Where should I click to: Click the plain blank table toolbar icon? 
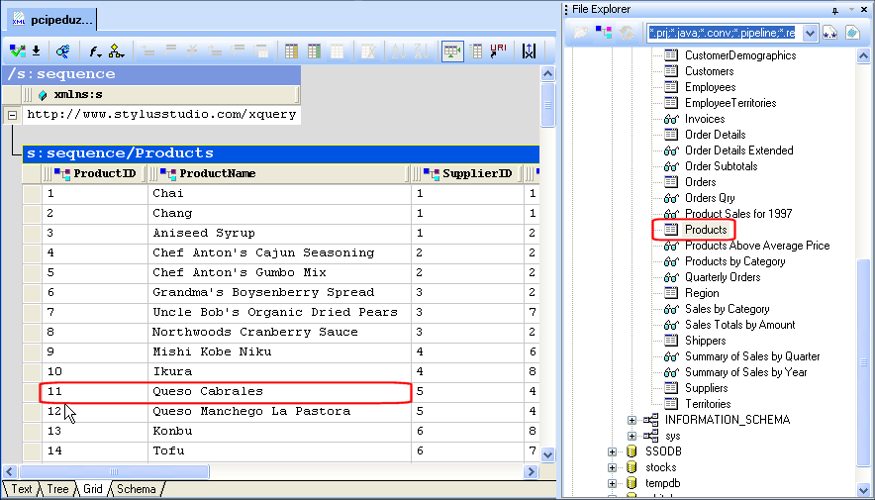pyautogui.click(x=337, y=51)
